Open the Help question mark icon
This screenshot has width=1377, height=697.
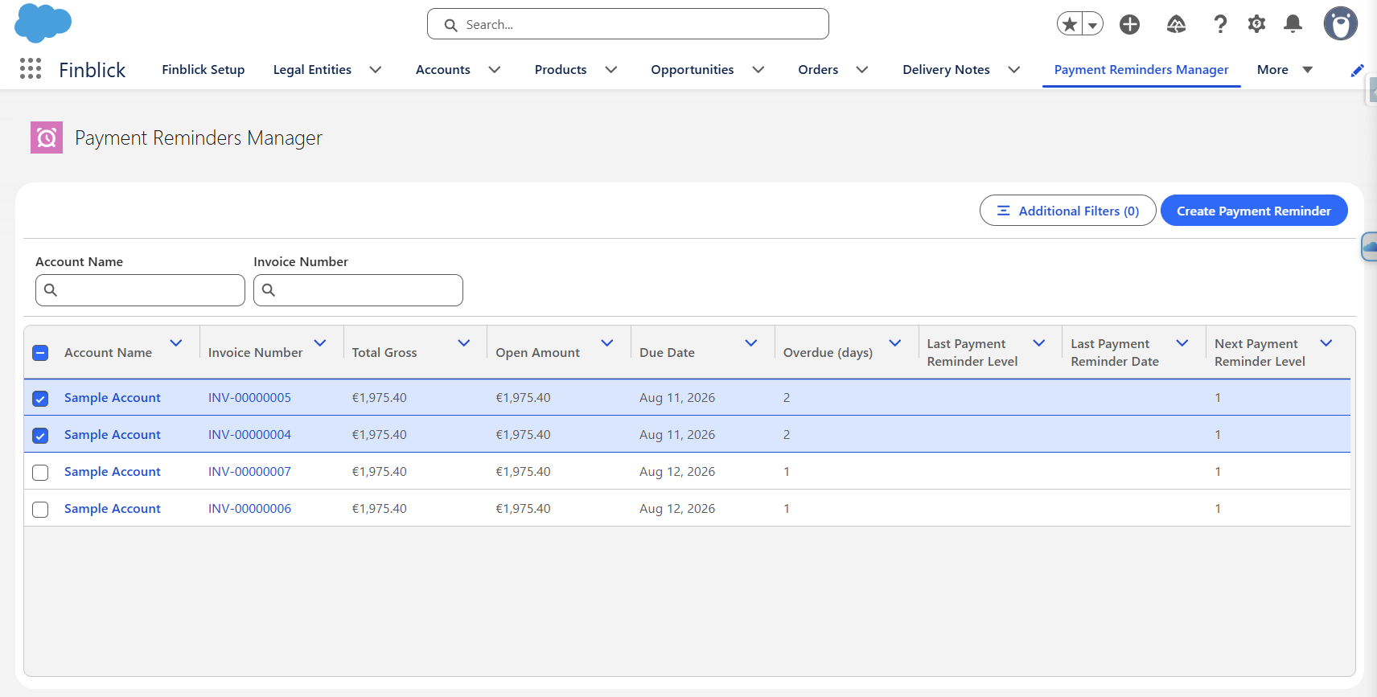pyautogui.click(x=1220, y=24)
